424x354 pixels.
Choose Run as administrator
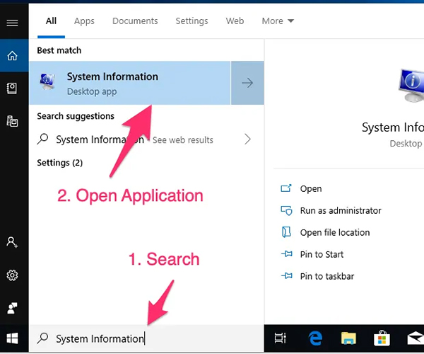coord(341,210)
